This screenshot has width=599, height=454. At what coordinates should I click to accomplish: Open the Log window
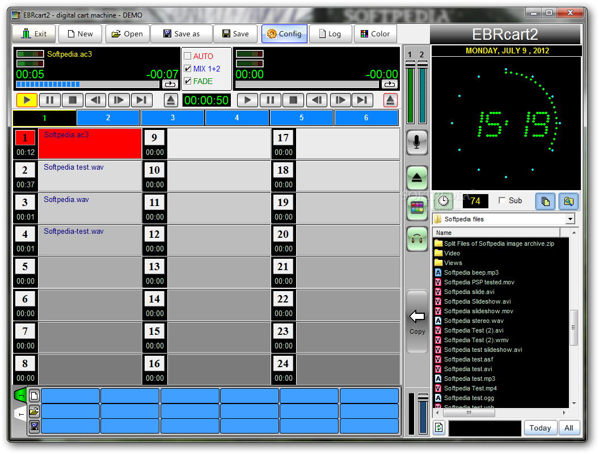(x=330, y=33)
